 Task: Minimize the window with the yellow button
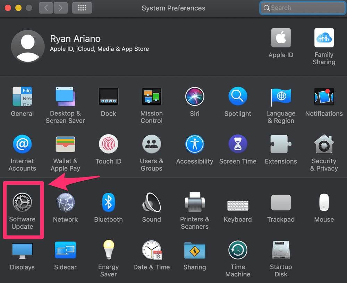pos(18,8)
